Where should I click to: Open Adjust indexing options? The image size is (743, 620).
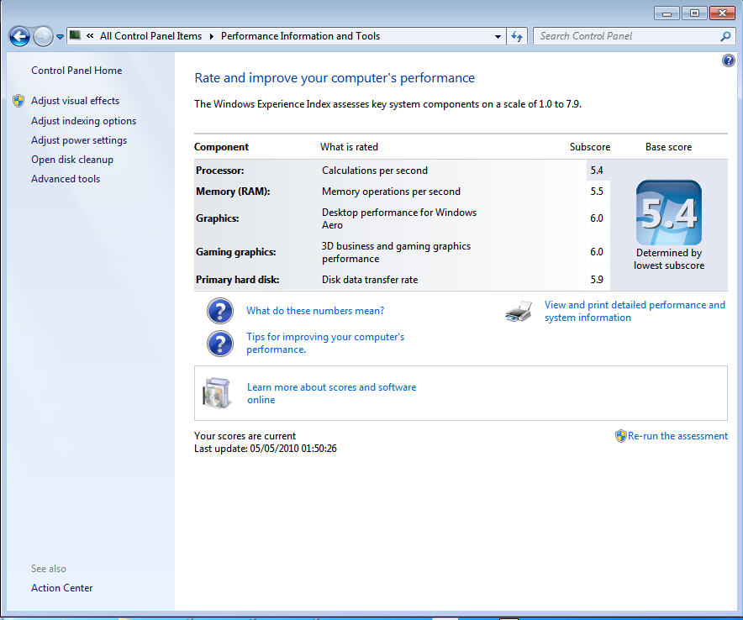83,121
